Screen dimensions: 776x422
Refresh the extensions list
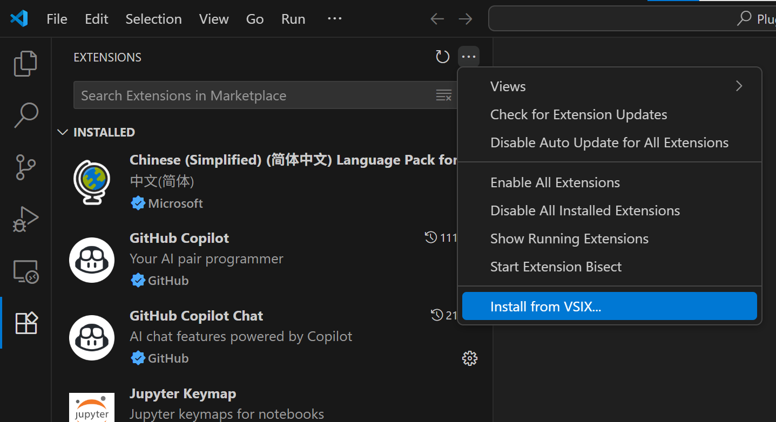[x=442, y=57]
